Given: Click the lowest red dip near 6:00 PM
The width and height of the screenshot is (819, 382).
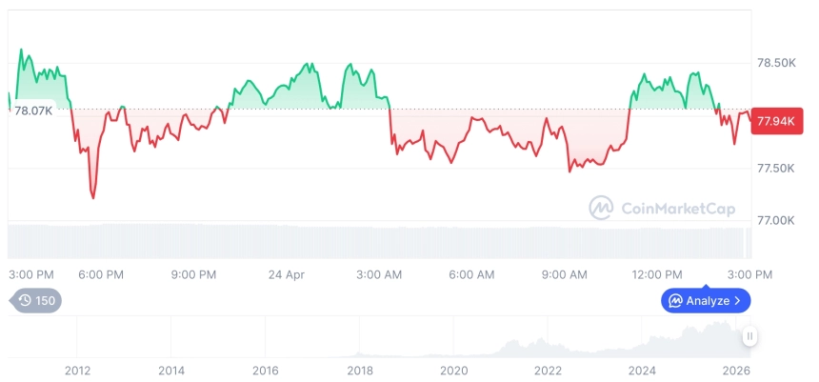Looking at the screenshot, I should [92, 197].
